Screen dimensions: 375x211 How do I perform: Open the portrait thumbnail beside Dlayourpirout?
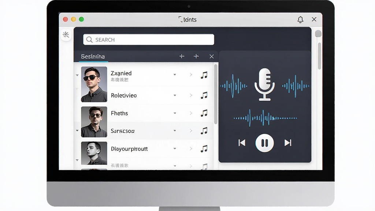(x=94, y=153)
